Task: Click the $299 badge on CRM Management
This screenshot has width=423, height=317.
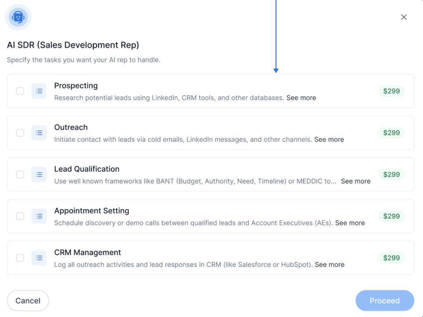Action: tap(392, 258)
